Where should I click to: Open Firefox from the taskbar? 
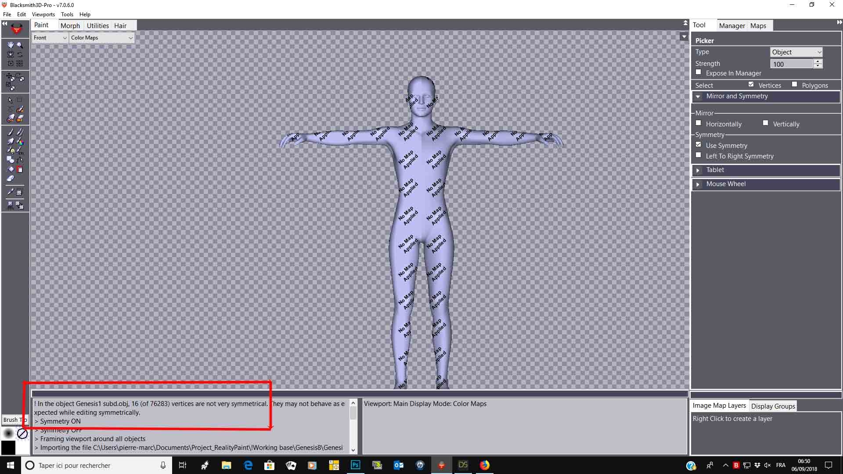(x=484, y=465)
